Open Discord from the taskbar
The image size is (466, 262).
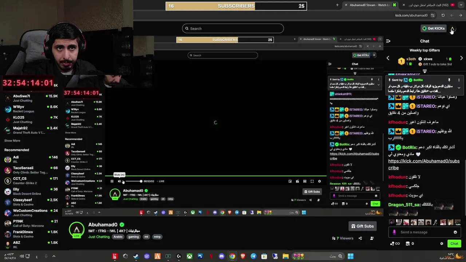221,256
